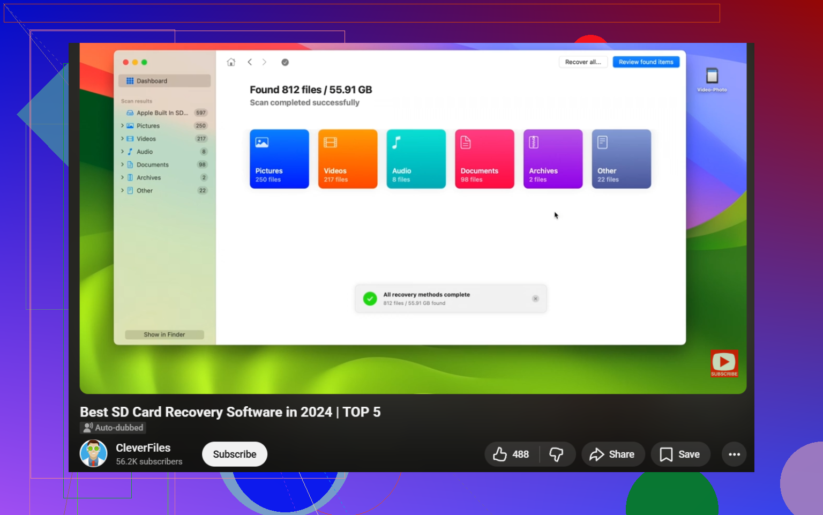Open the Other 22 files card
Image resolution: width=823 pixels, height=515 pixels.
click(x=622, y=159)
